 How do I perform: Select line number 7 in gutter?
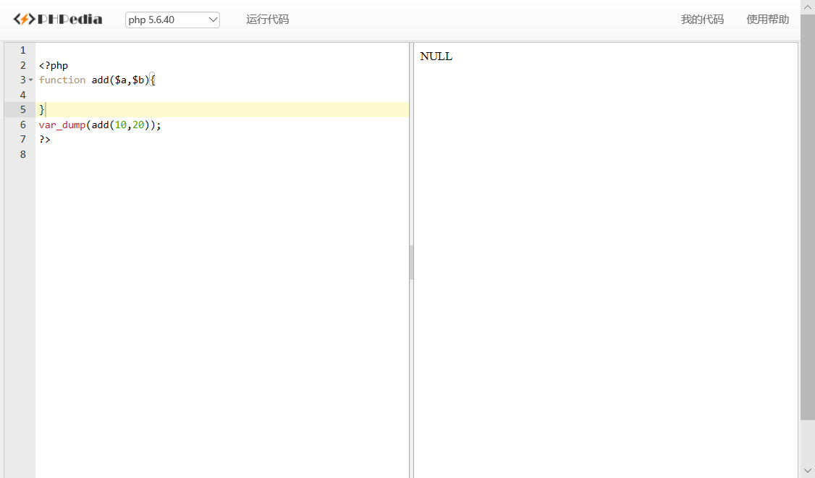pos(23,139)
